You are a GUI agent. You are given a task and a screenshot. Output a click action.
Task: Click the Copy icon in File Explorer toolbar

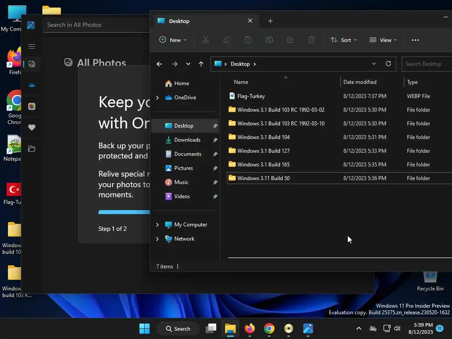227,40
